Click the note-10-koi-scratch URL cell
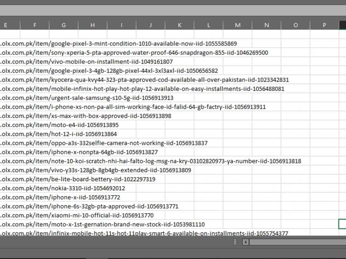The width and height of the screenshot is (346, 259). pos(151,161)
